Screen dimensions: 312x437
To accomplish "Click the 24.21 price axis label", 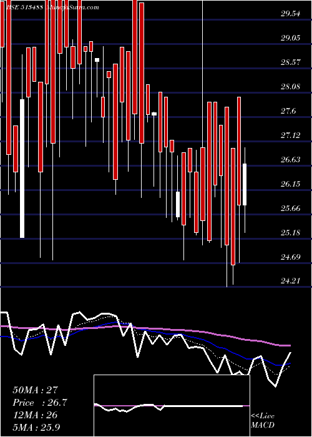I will (x=291, y=281).
